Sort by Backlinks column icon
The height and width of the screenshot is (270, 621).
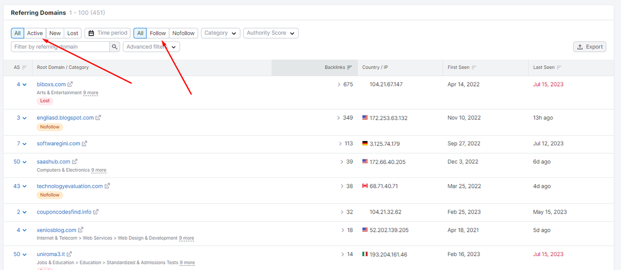[350, 67]
